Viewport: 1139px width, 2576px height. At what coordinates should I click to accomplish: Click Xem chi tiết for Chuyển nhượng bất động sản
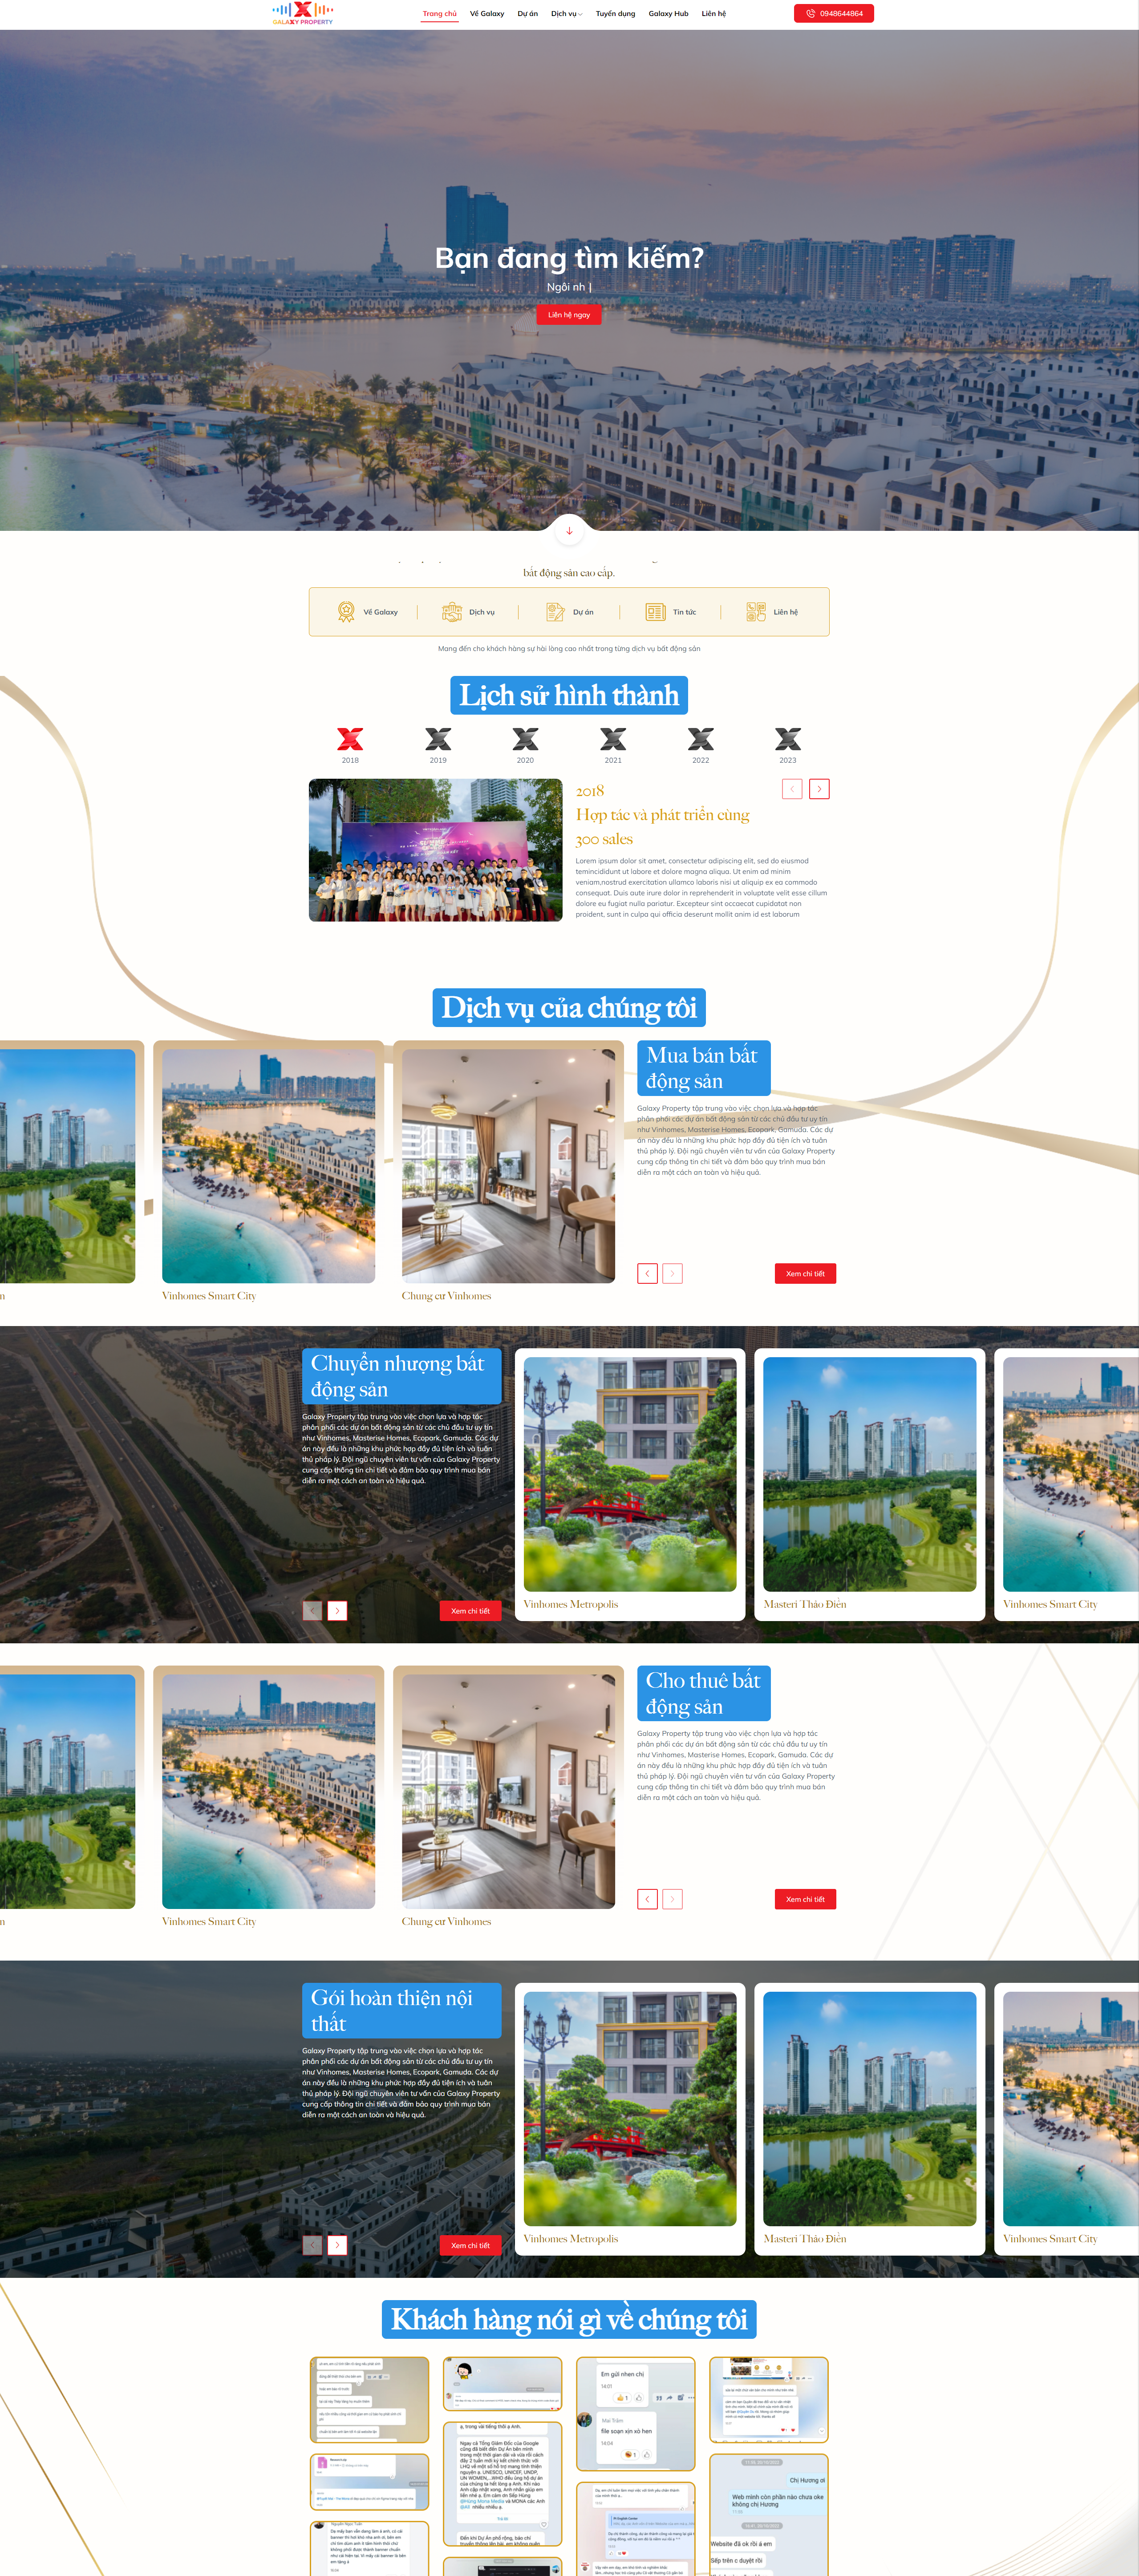coord(470,1610)
